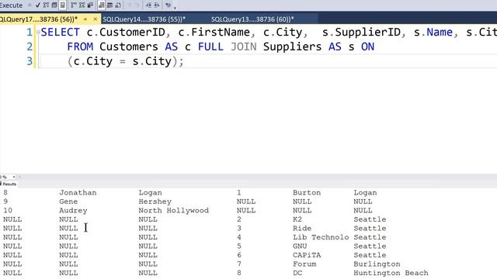The image size is (497, 279).
Task: Click the Uncomment lines icon
Action: [137, 5]
